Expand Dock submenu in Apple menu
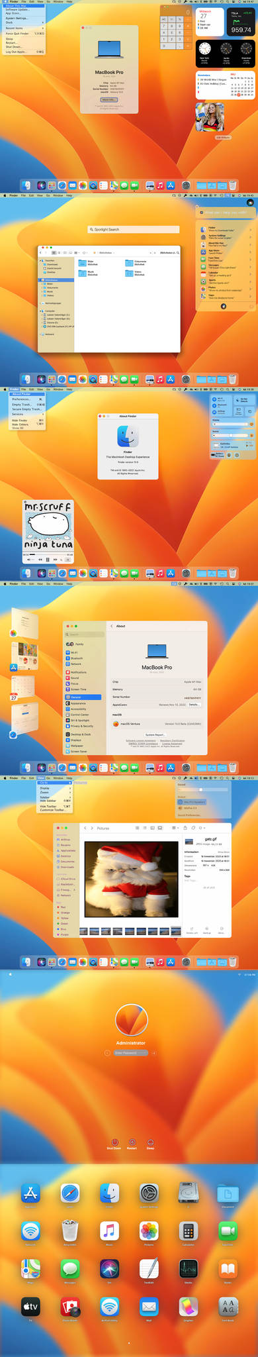Screen dimensions: 258x1357 (x=24, y=23)
